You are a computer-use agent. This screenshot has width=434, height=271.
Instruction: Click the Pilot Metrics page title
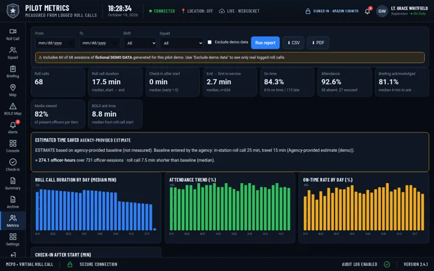48,8
